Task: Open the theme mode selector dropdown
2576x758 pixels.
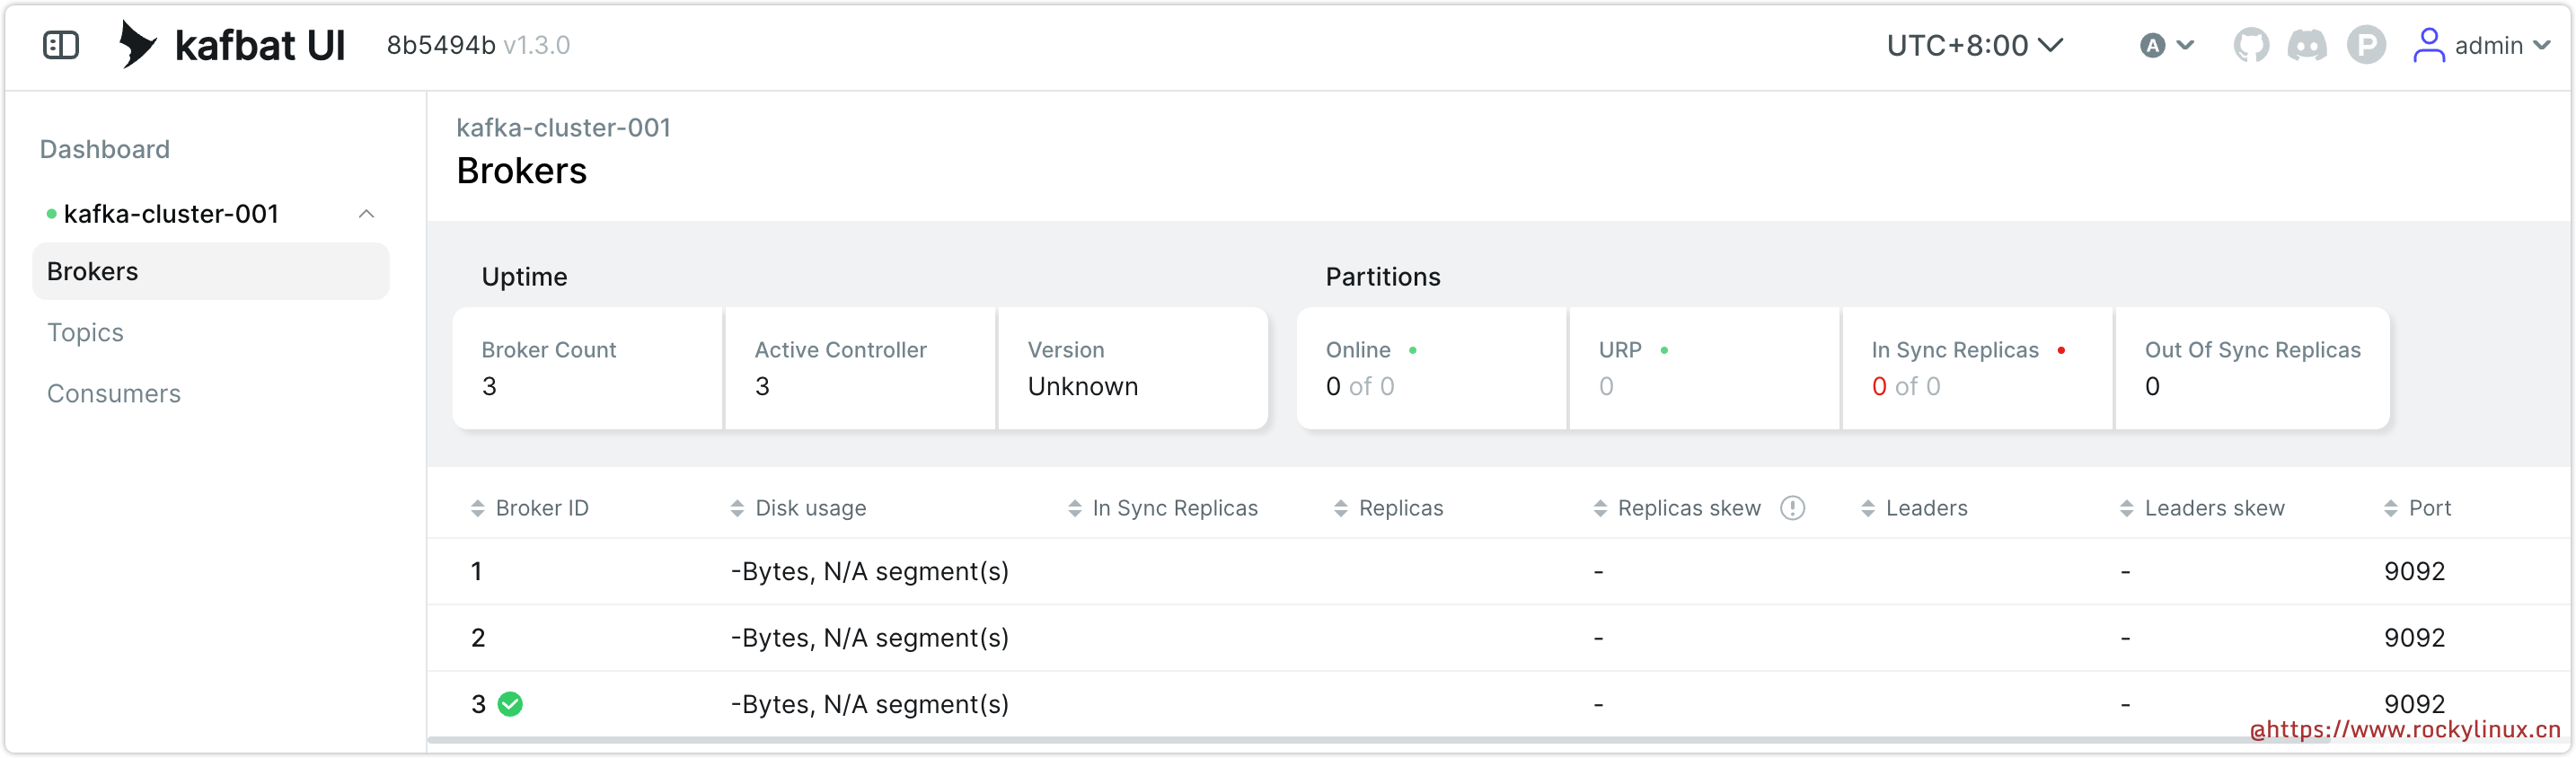Action: 2166,45
